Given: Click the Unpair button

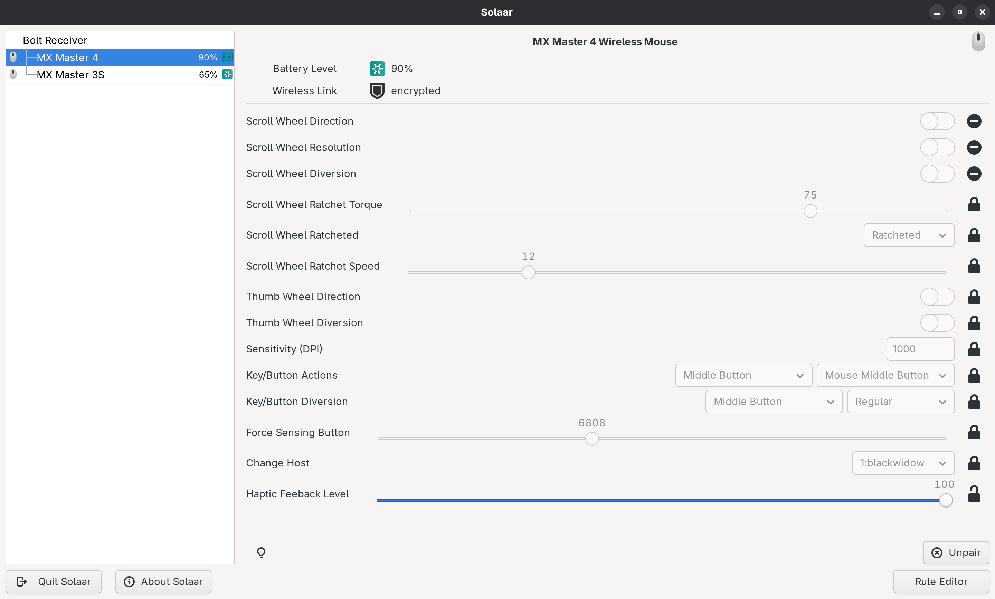Looking at the screenshot, I should pos(955,553).
